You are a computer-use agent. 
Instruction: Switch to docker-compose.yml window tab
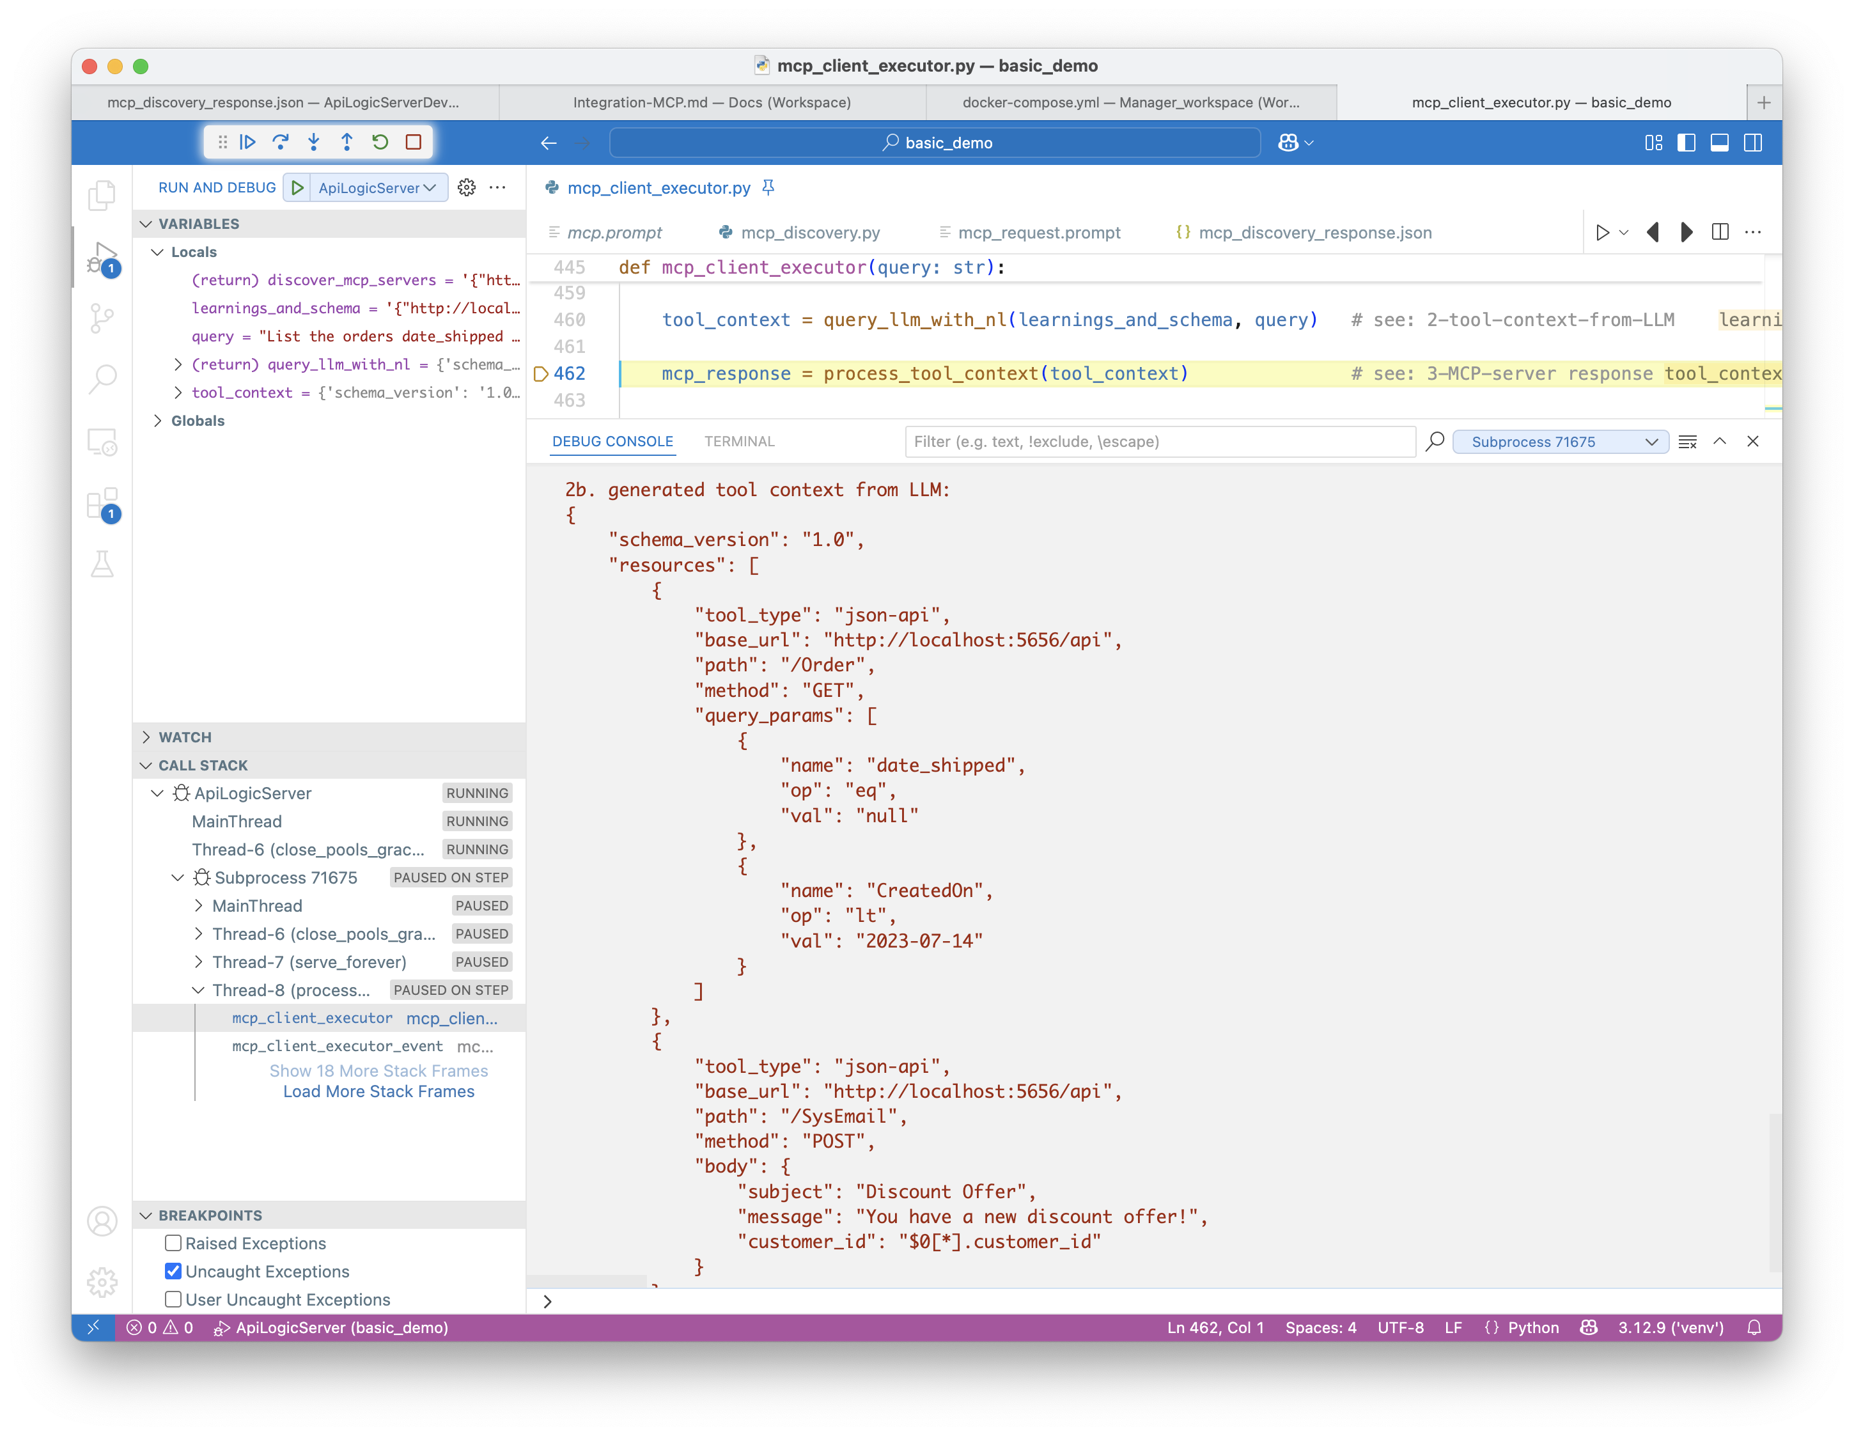1131,102
